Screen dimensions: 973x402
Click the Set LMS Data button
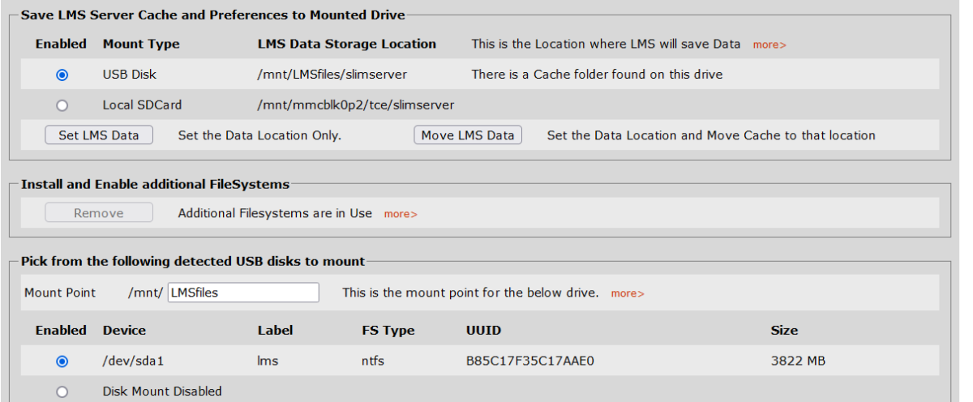tap(99, 135)
